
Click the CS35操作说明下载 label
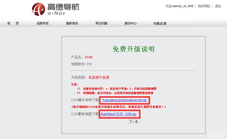[x=85, y=100]
